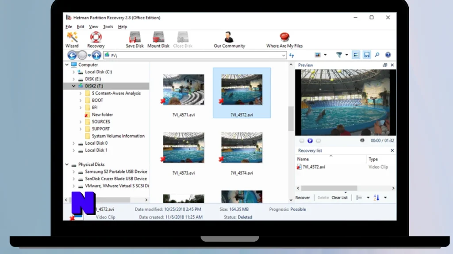Open the File menu
This screenshot has height=254, width=453.
pos(69,26)
